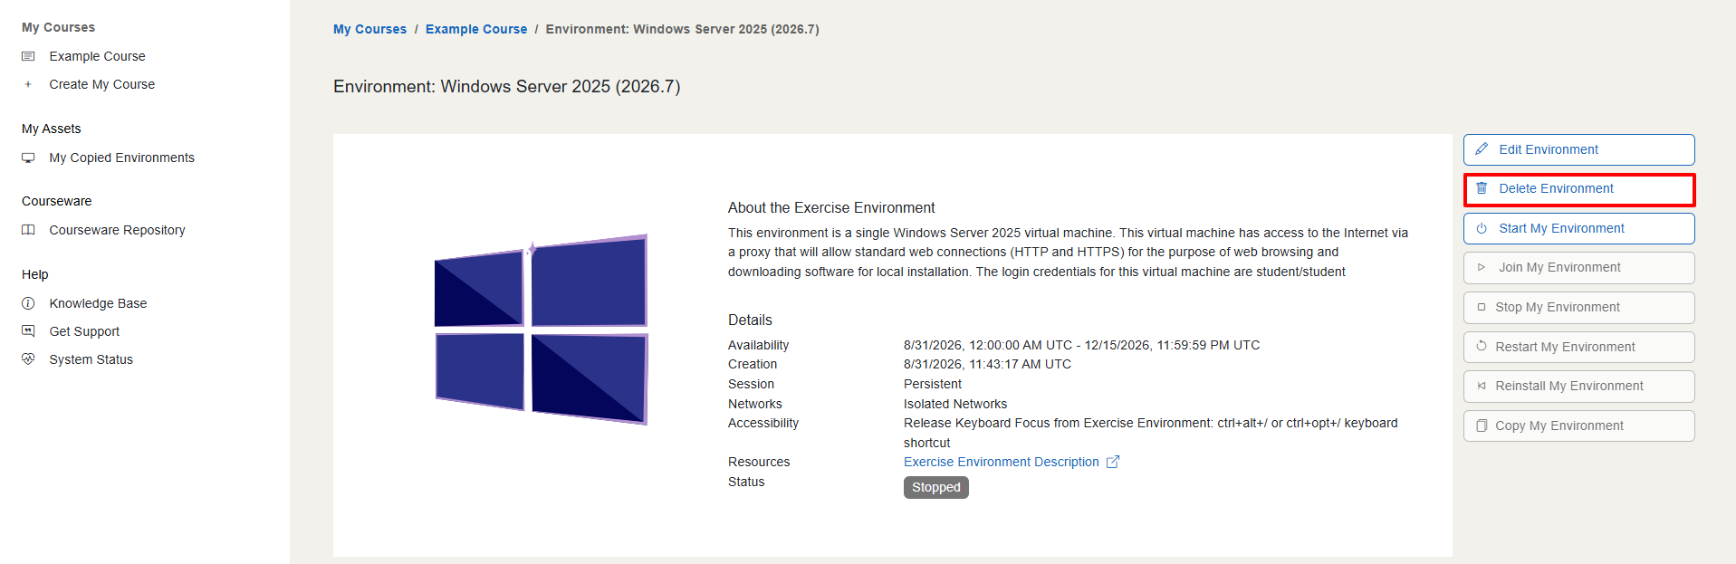Image resolution: width=1736 pixels, height=564 pixels.
Task: Go to Courseware Repository in the sidebar
Action: coord(117,230)
